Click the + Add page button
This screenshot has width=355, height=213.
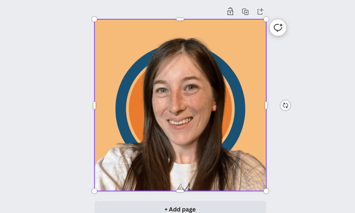180,207
